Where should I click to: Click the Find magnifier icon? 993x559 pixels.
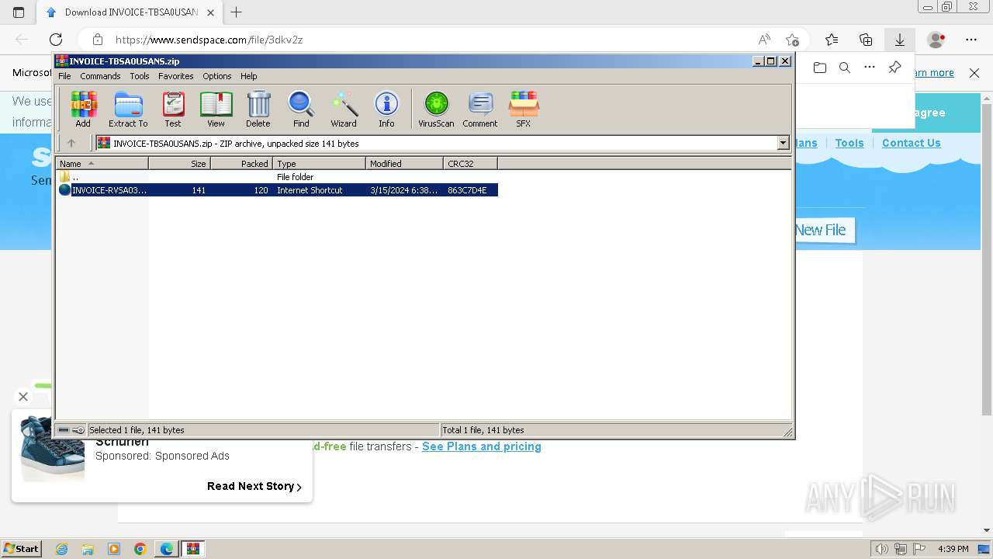pos(301,109)
